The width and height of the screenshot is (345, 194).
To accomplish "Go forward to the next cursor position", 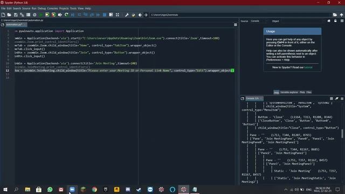I will pos(146,15).
